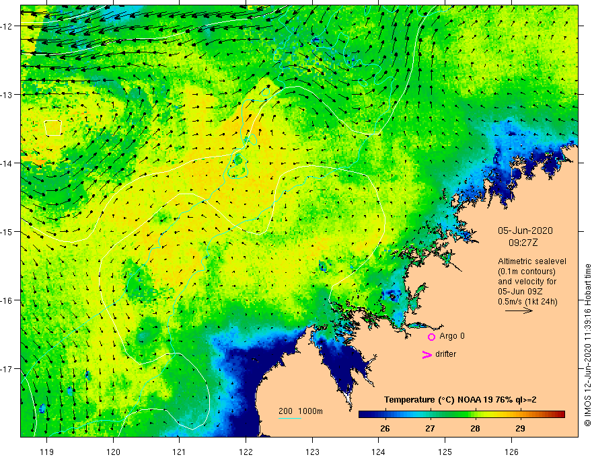This screenshot has width=592, height=457.
Task: Click the IMOS copyright timestamp text
Action: (587, 345)
